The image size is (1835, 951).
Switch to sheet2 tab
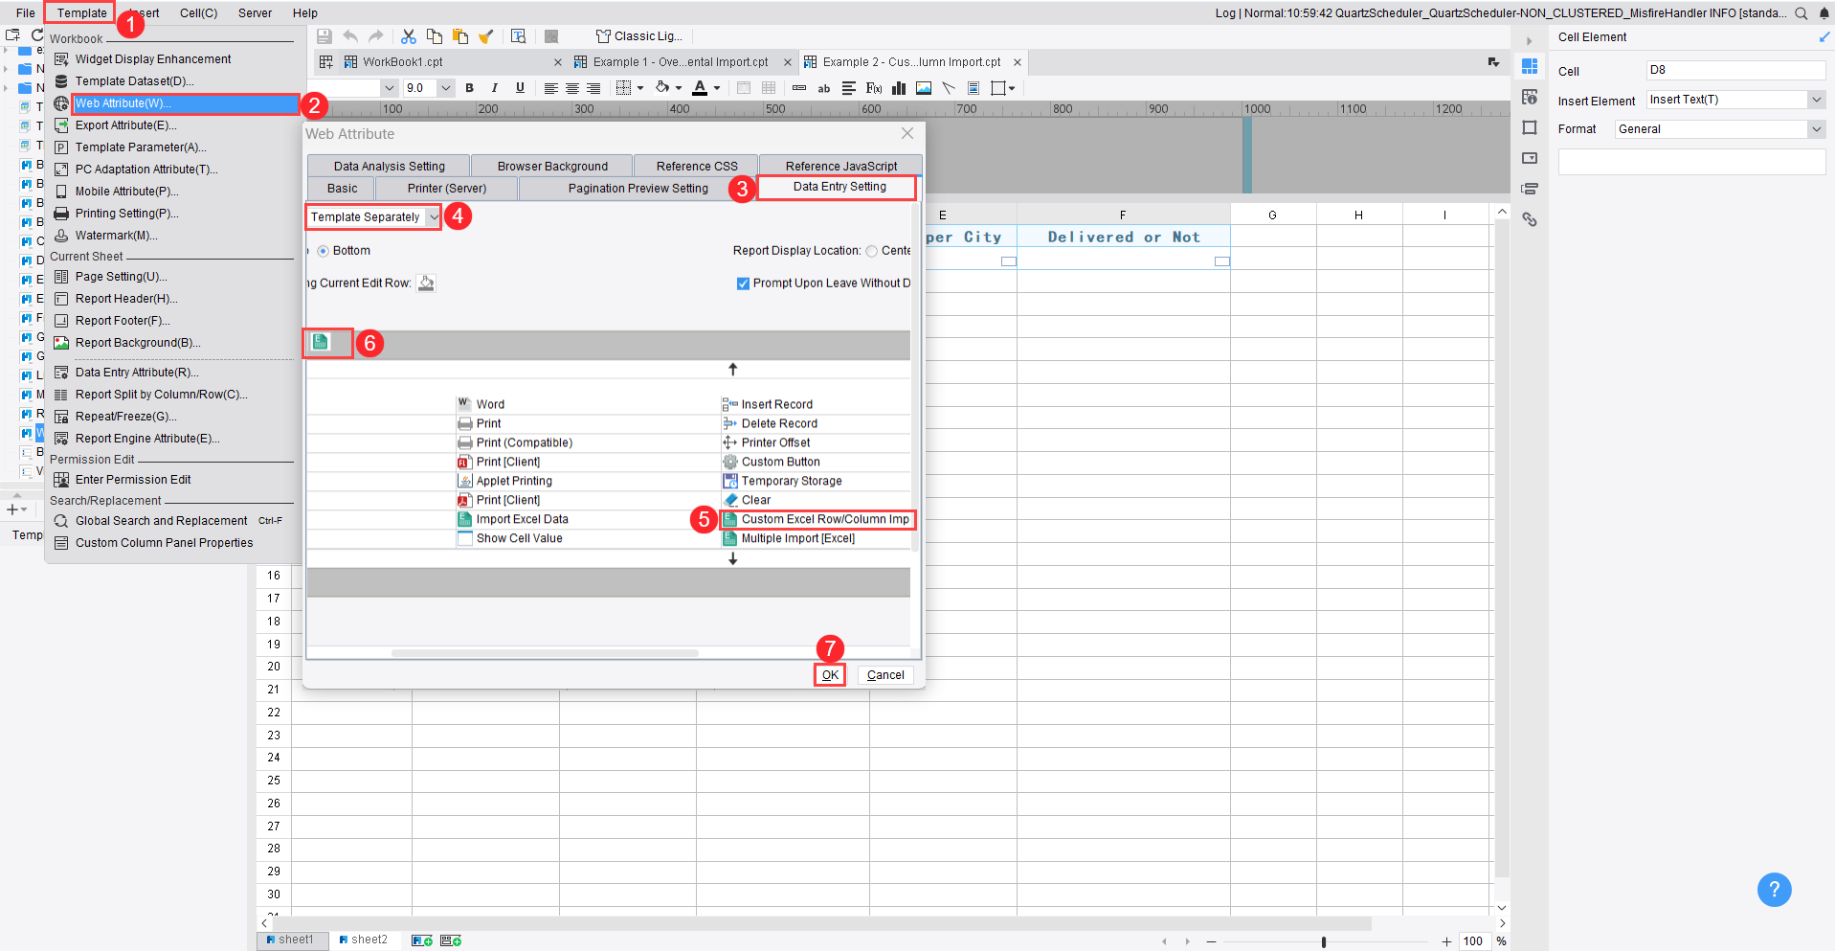(363, 940)
